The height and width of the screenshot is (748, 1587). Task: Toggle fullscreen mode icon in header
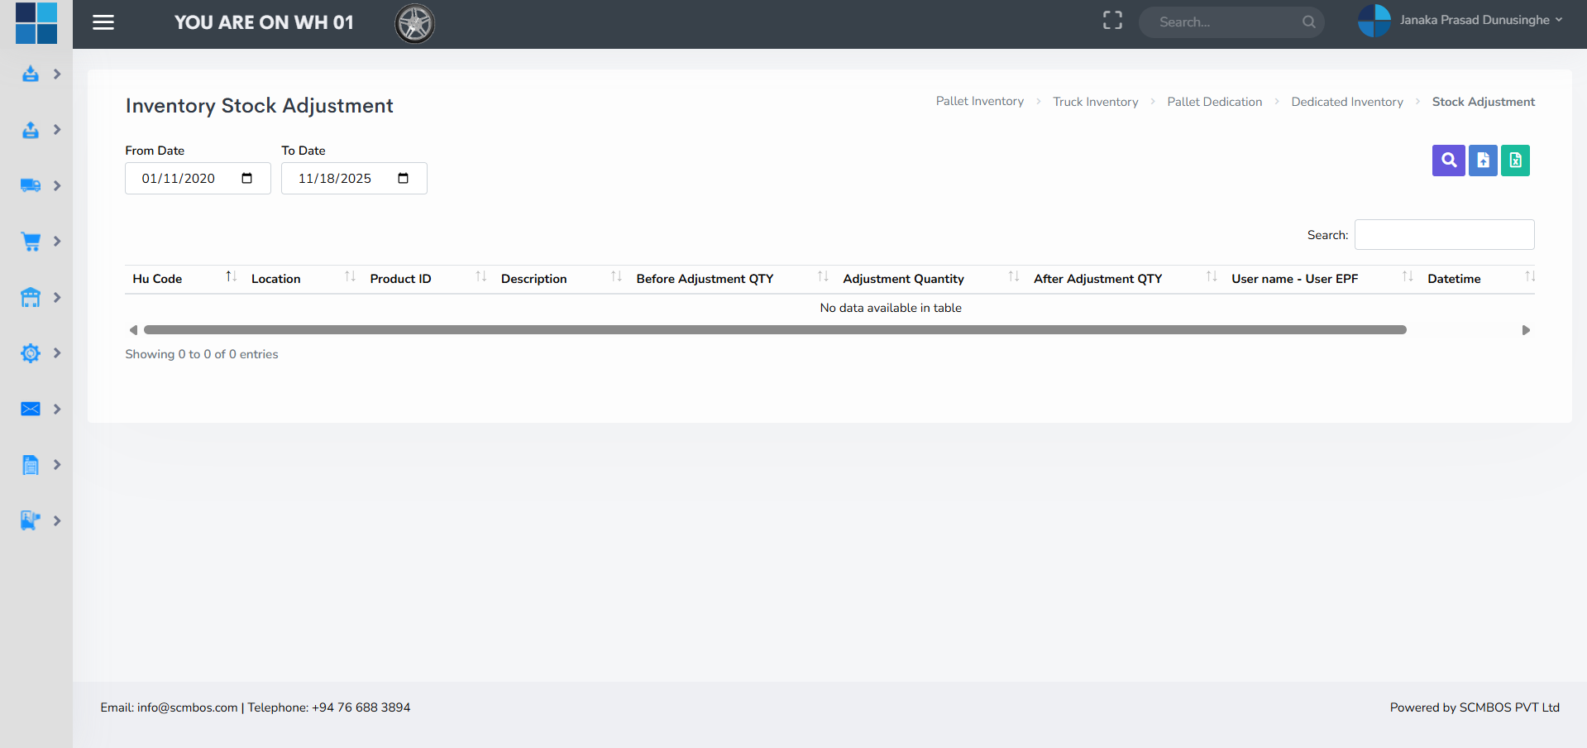click(1112, 21)
